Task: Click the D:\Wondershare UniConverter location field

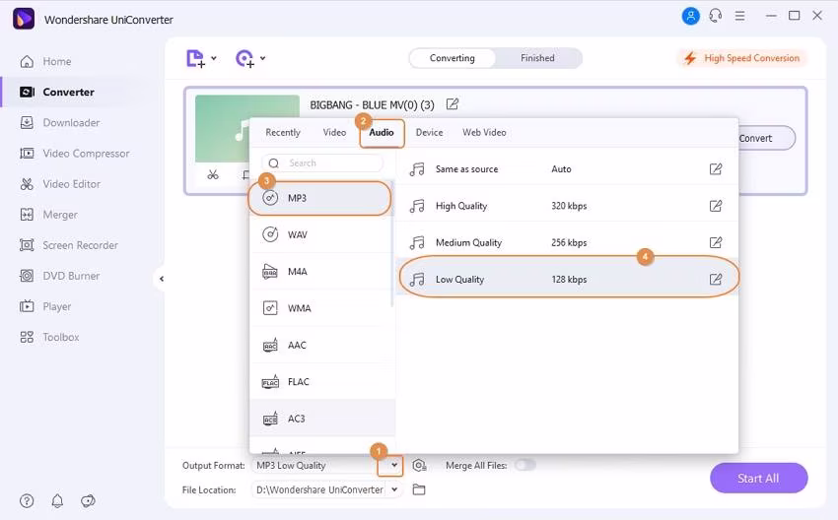Action: click(319, 489)
